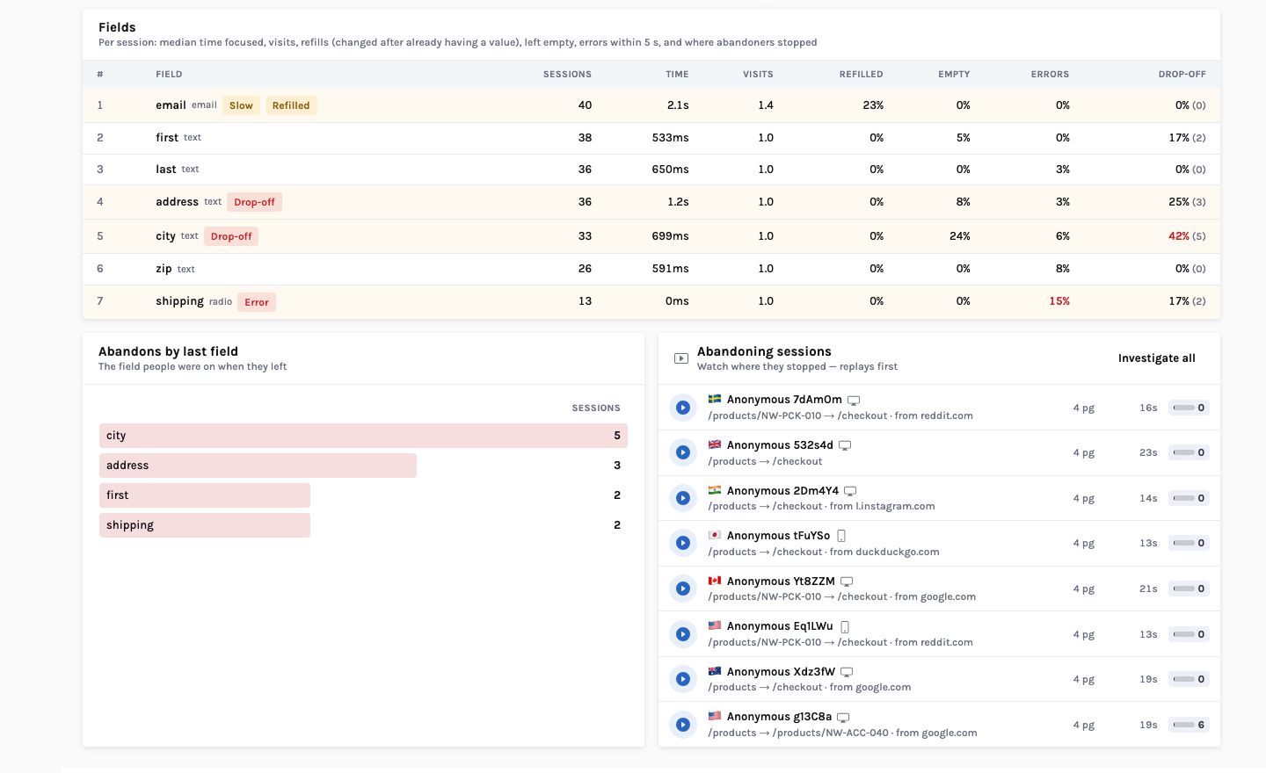1266x773 pixels.
Task: Click the Australia flag next to Anonymous Xdz3fW
Action: 715,671
